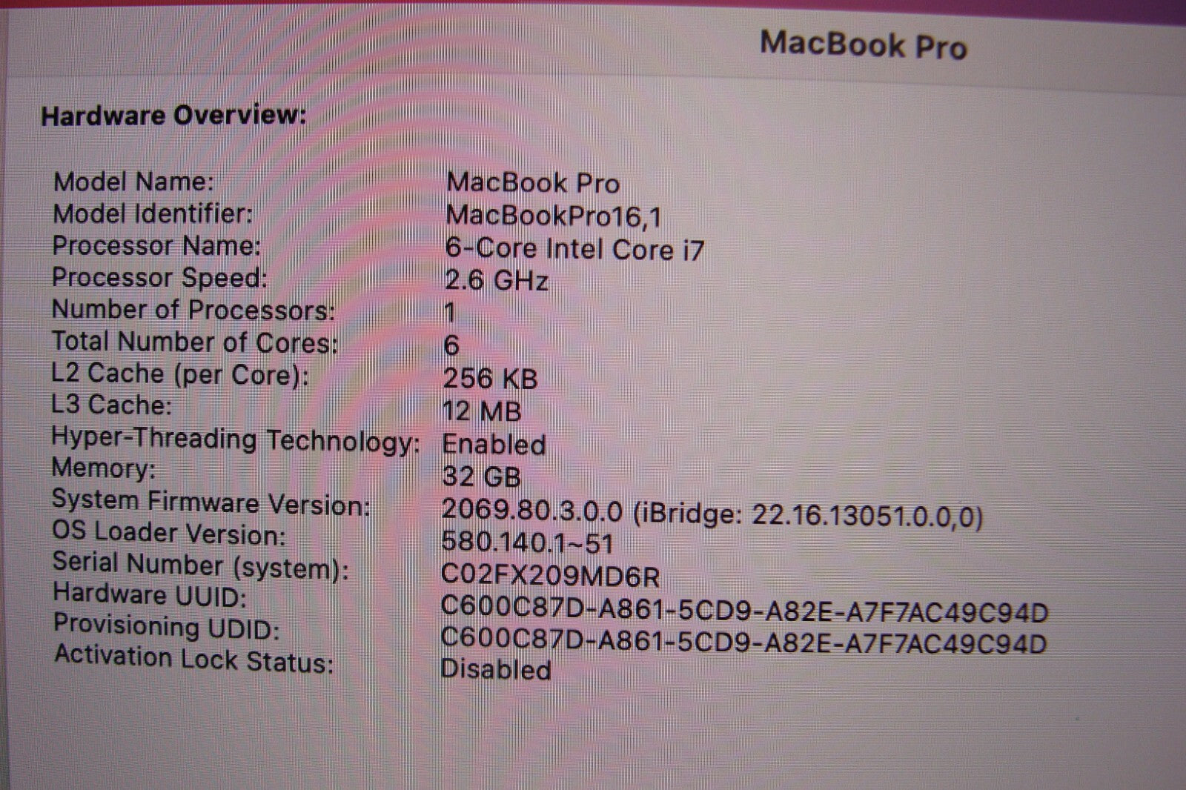Select the Enabled hyper-threading value
Viewport: 1186px width, 790px height.
(x=494, y=444)
